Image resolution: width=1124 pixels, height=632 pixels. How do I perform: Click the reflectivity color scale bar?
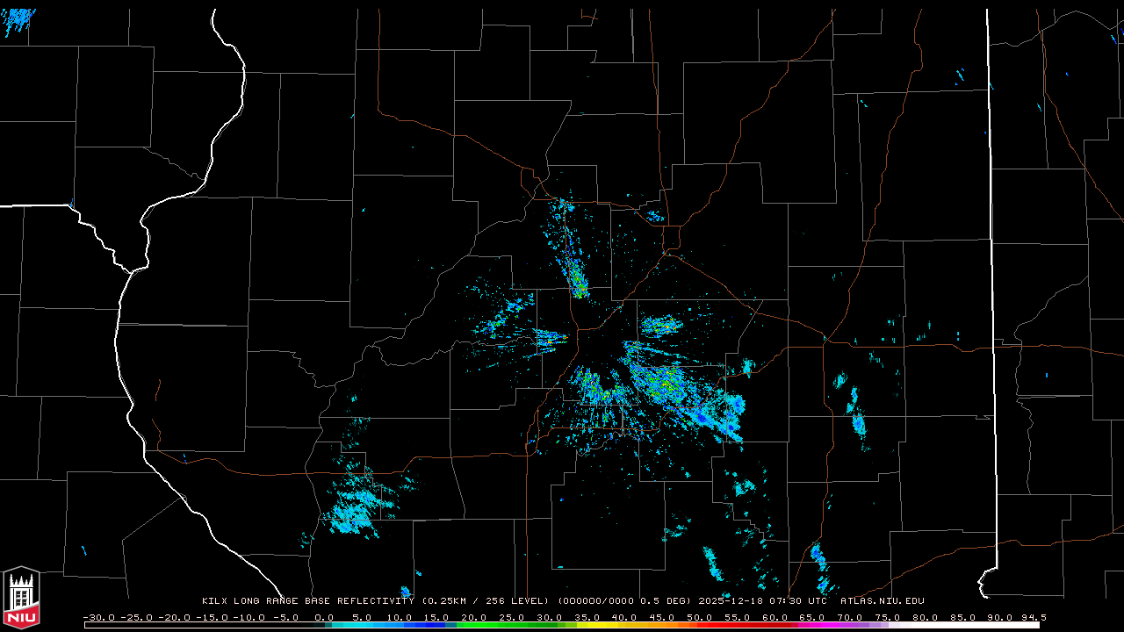[x=562, y=626]
